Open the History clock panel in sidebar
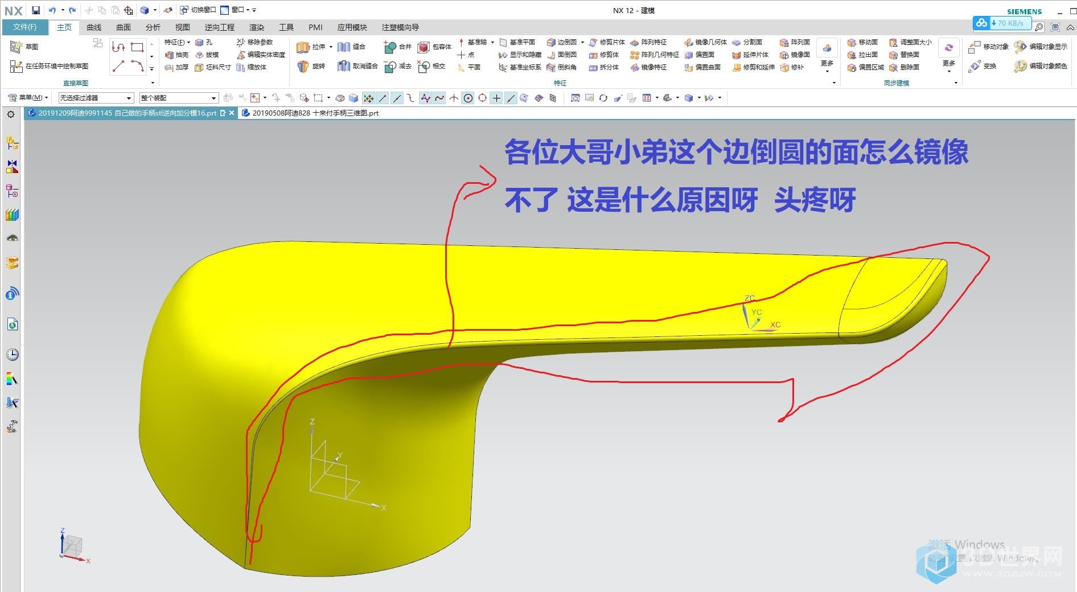The height and width of the screenshot is (592, 1077). coord(12,355)
